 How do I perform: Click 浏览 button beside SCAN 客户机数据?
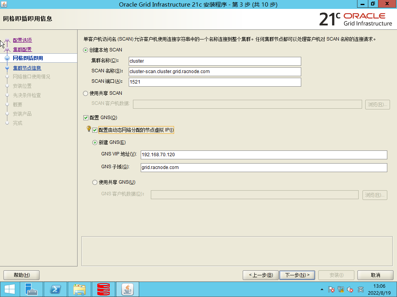(x=377, y=104)
